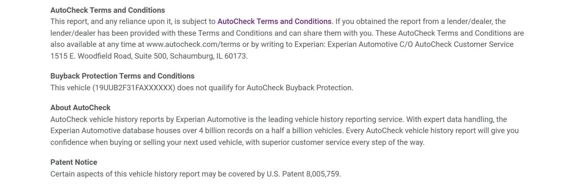Click the Patent Notice heading
Image resolution: width=582 pixels, height=187 pixels.
point(74,162)
